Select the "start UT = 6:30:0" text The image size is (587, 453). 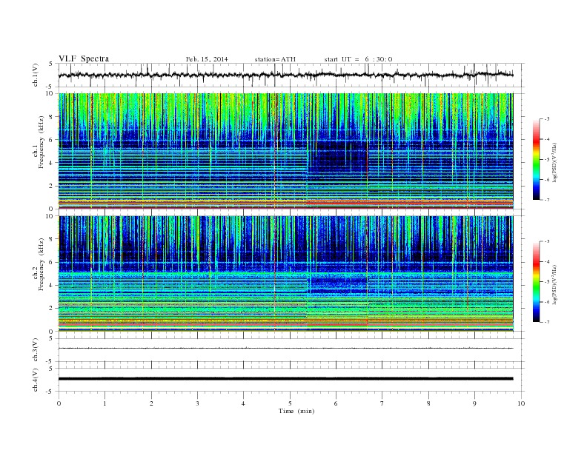click(x=358, y=59)
